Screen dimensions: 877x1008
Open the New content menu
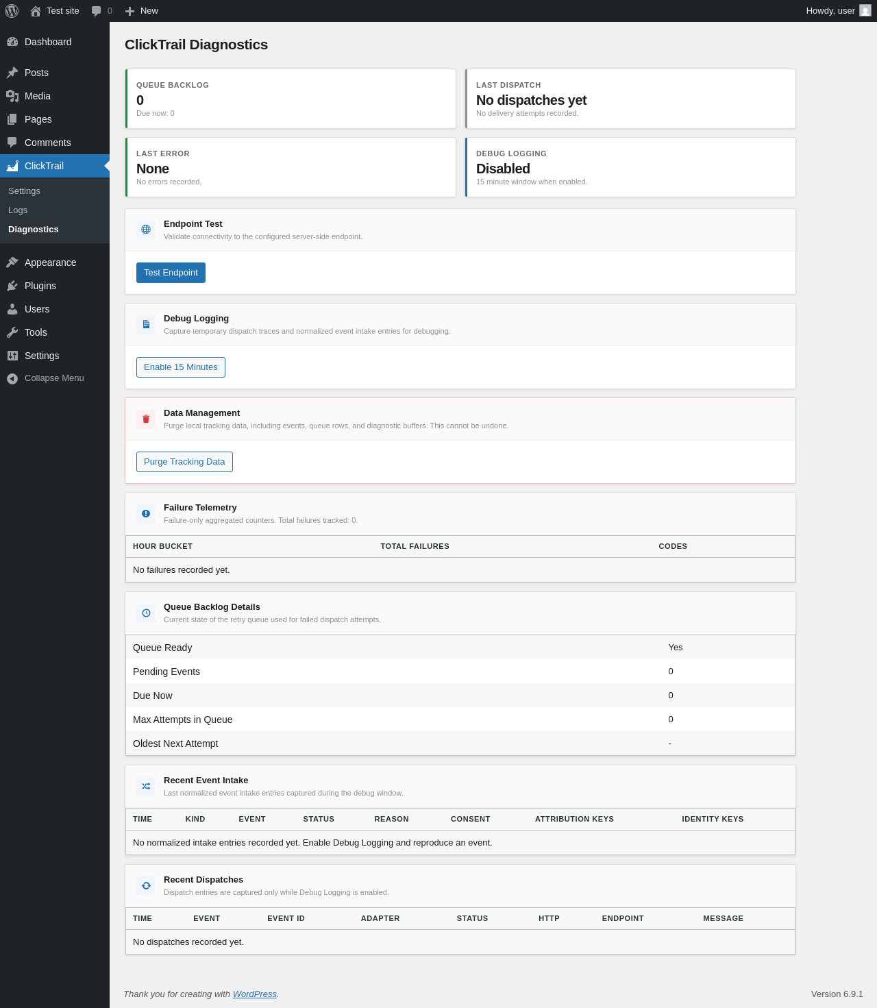pyautogui.click(x=142, y=11)
